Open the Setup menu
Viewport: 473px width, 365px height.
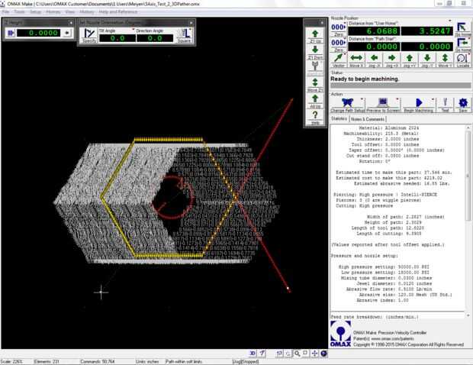tap(36, 11)
